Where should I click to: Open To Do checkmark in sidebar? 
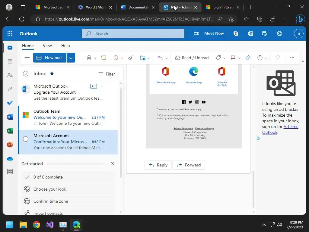(10, 103)
